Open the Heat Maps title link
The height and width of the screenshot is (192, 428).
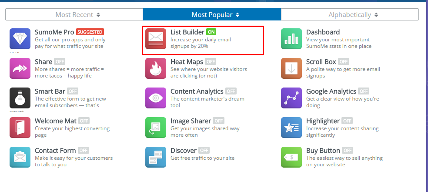[187, 61]
